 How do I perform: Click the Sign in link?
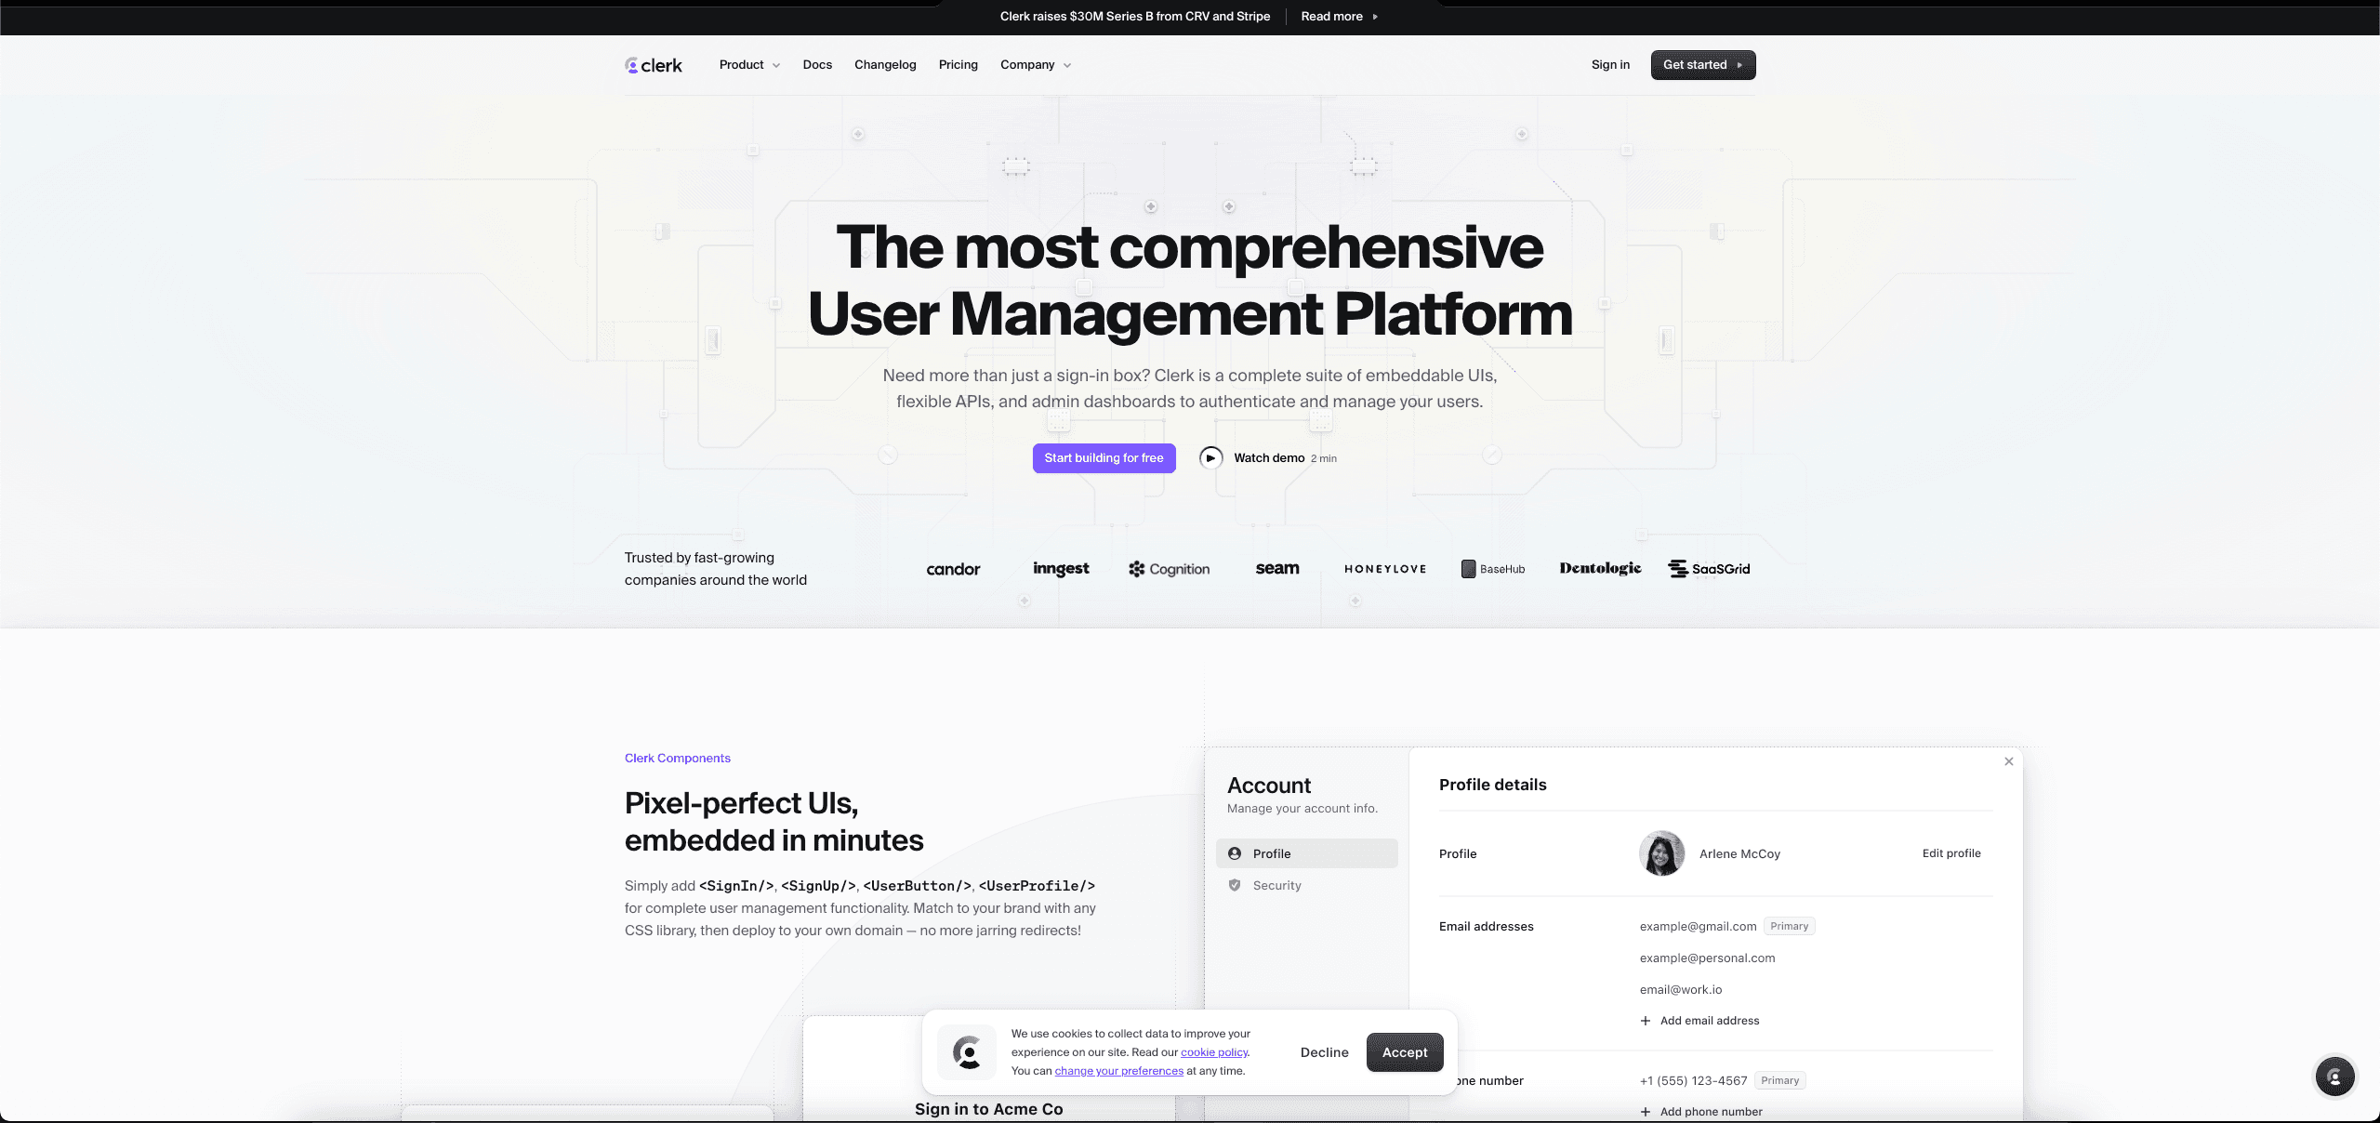click(x=1610, y=65)
